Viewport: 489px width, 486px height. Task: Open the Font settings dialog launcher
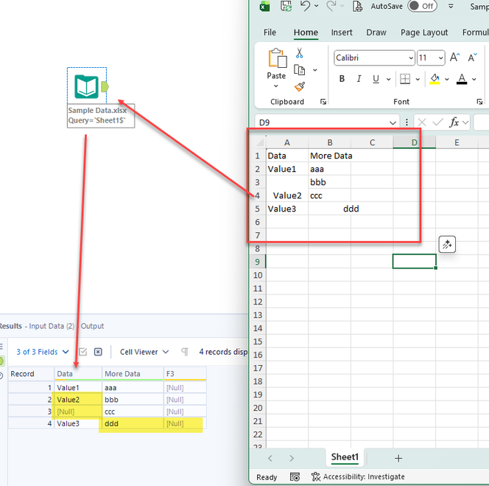(479, 102)
